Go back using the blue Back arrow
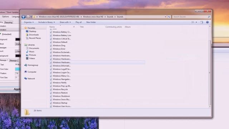 click(23, 17)
